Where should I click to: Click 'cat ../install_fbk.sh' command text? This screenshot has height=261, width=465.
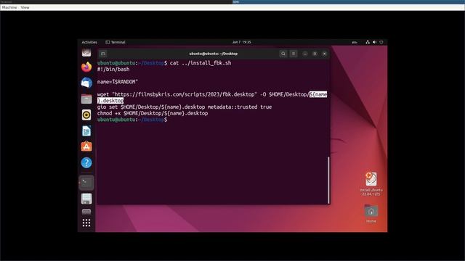coord(201,63)
